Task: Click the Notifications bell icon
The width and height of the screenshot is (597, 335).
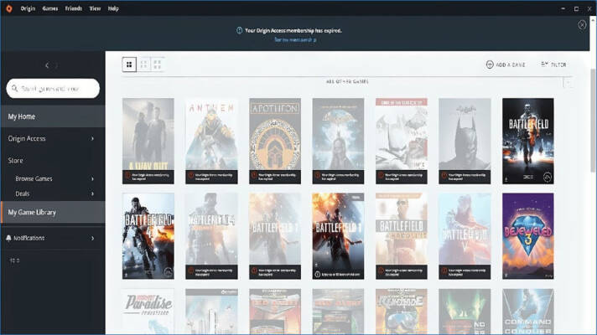Action: point(8,238)
